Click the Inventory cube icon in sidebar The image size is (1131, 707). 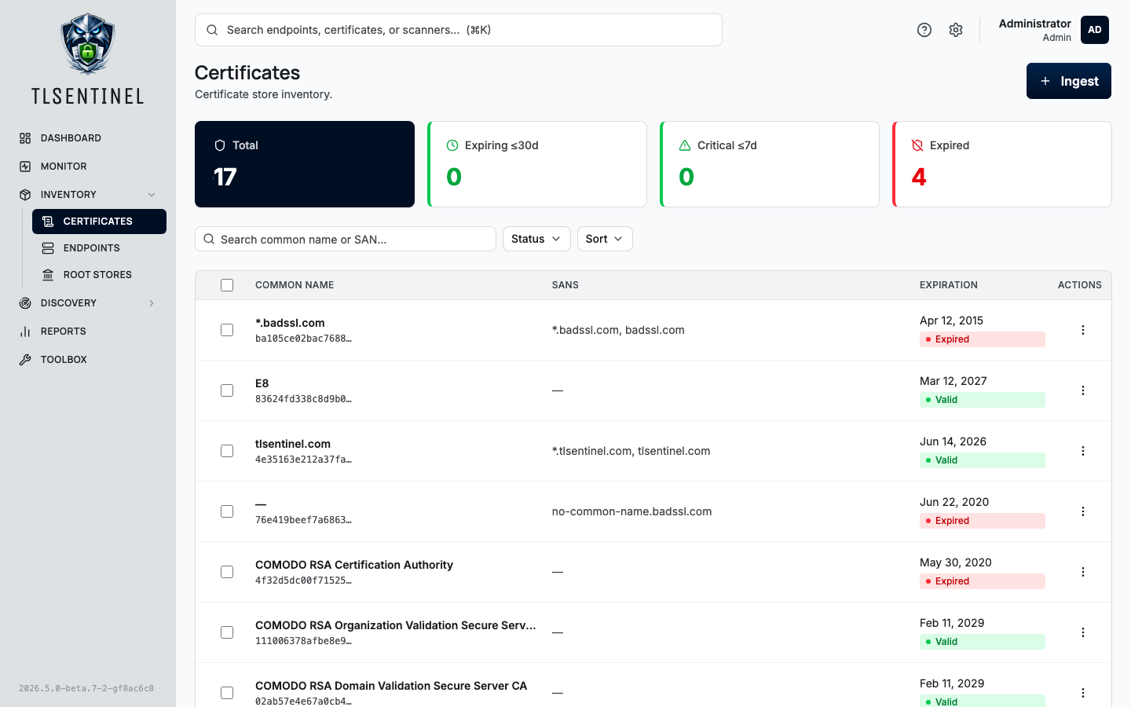pyautogui.click(x=25, y=195)
